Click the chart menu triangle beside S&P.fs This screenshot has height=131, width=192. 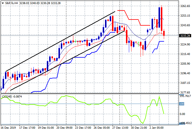3,3
